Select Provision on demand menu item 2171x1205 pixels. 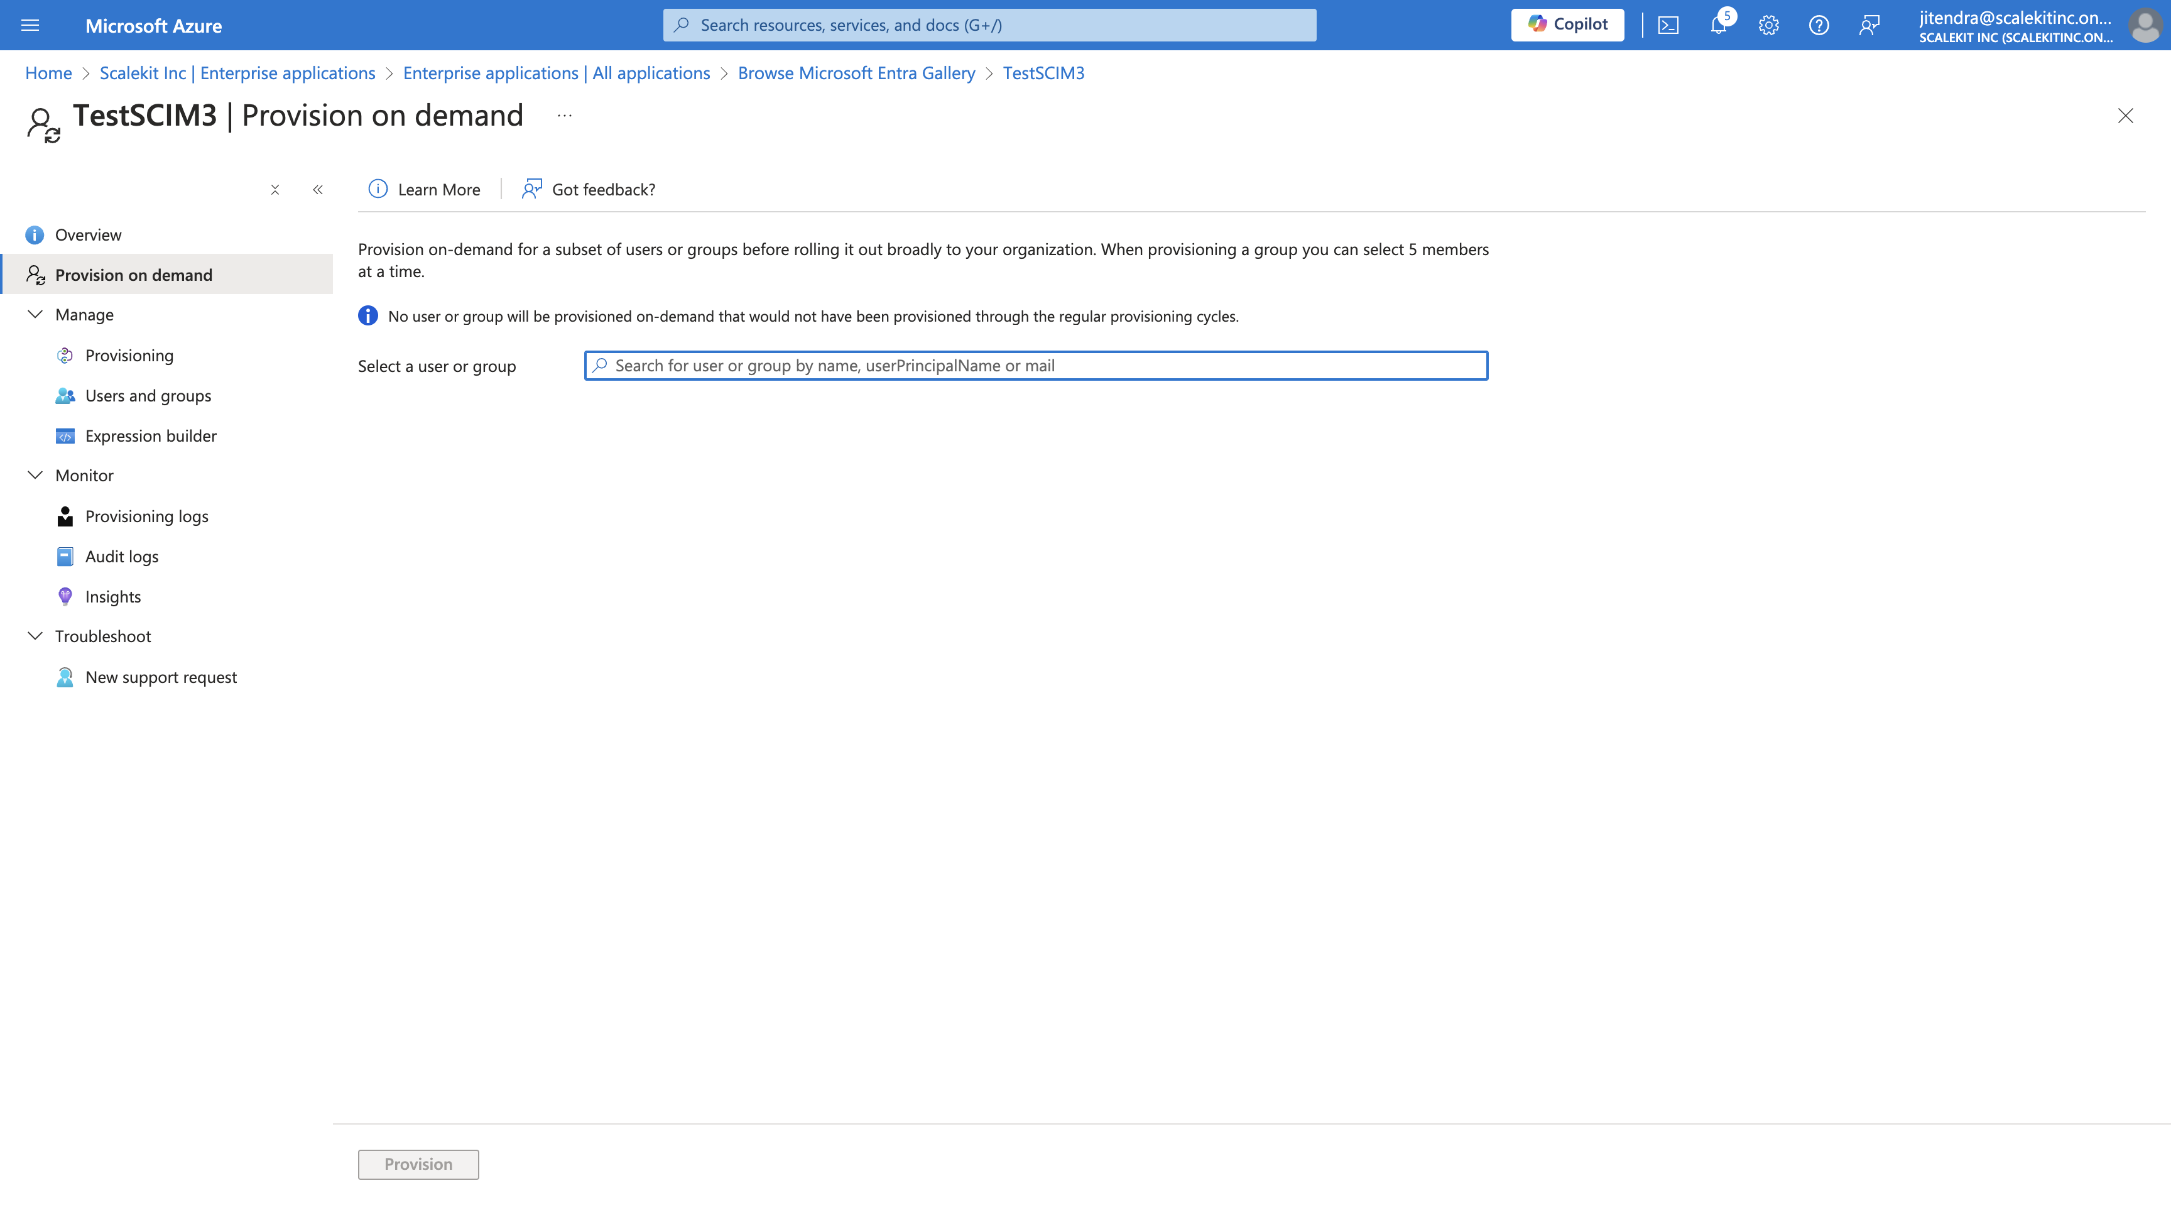(x=168, y=275)
